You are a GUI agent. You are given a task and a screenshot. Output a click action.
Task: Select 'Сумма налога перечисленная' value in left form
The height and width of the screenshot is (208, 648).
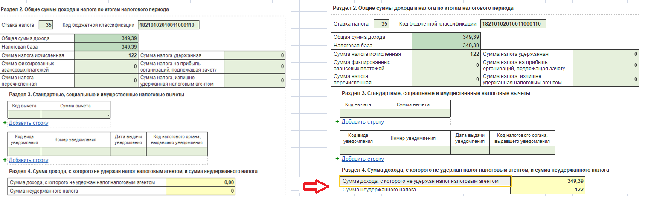click(x=106, y=81)
